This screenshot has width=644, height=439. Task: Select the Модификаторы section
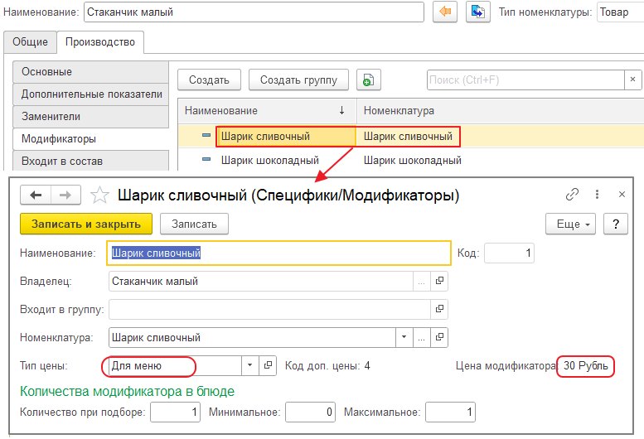pos(91,138)
